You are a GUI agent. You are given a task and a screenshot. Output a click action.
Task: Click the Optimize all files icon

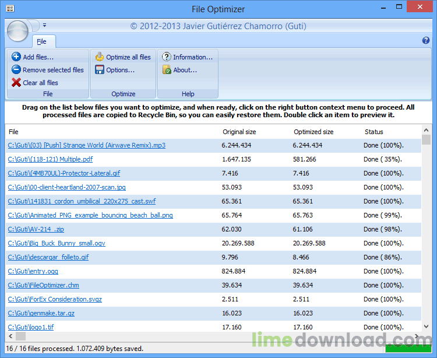pyautogui.click(x=100, y=57)
